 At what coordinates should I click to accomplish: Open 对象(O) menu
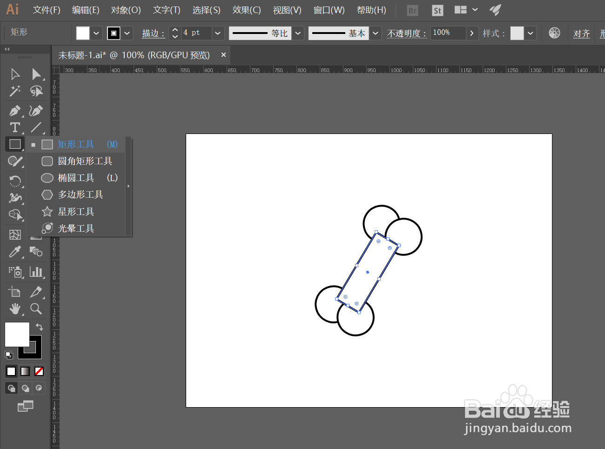pos(126,10)
